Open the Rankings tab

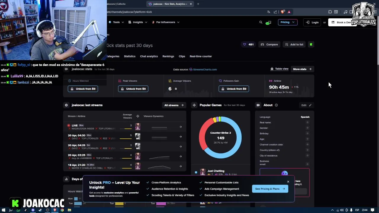[168, 56]
